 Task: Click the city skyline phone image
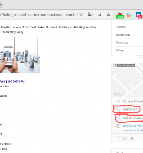point(20,55)
